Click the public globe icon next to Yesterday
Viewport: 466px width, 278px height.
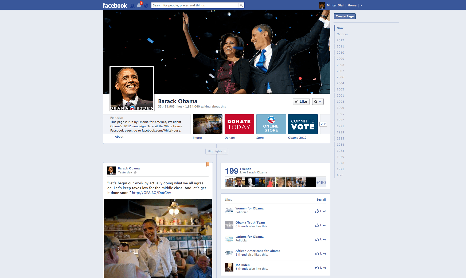click(135, 172)
